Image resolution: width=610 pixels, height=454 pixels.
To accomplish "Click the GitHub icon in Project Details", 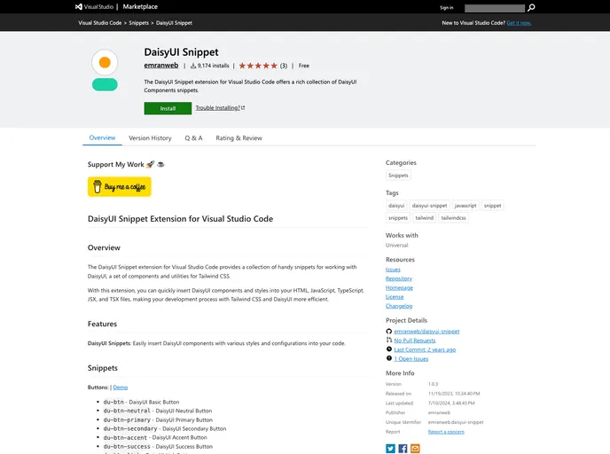I will tap(388, 332).
